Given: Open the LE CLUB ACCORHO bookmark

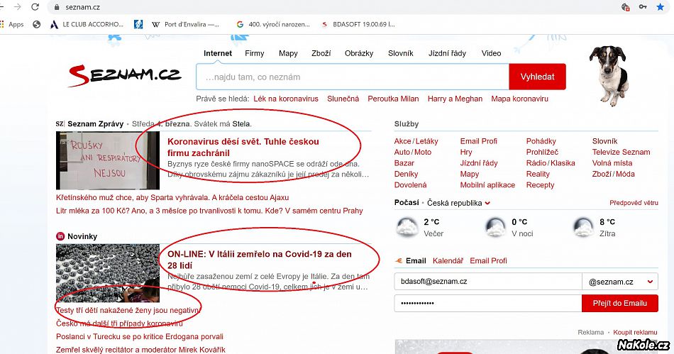Looking at the screenshot, I should [87, 25].
